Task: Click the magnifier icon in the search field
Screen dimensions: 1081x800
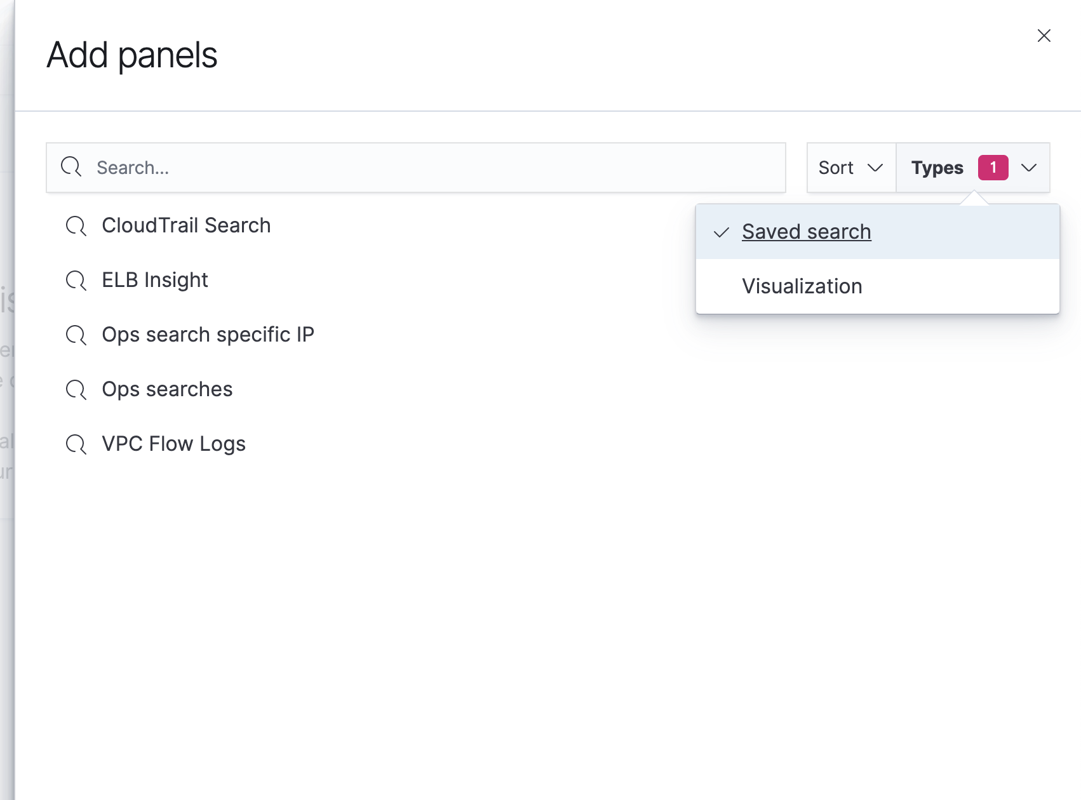Action: click(71, 168)
